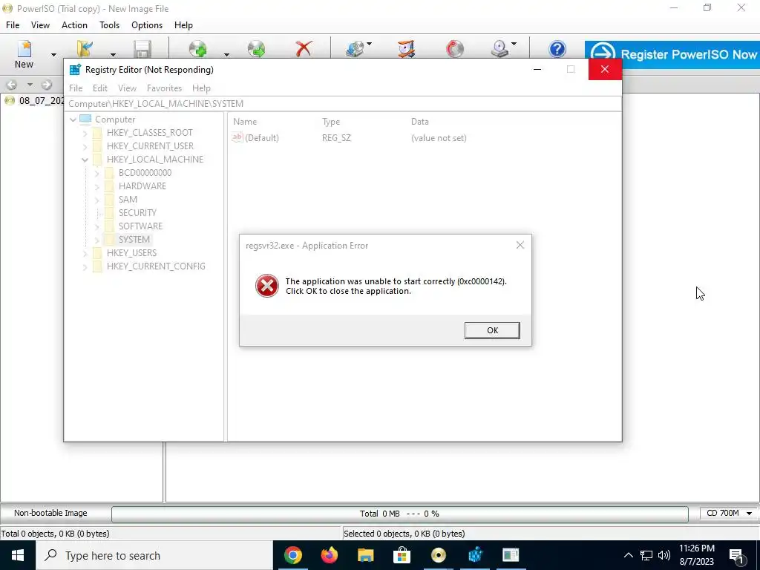Expand the BCD00000000 key

click(97, 173)
